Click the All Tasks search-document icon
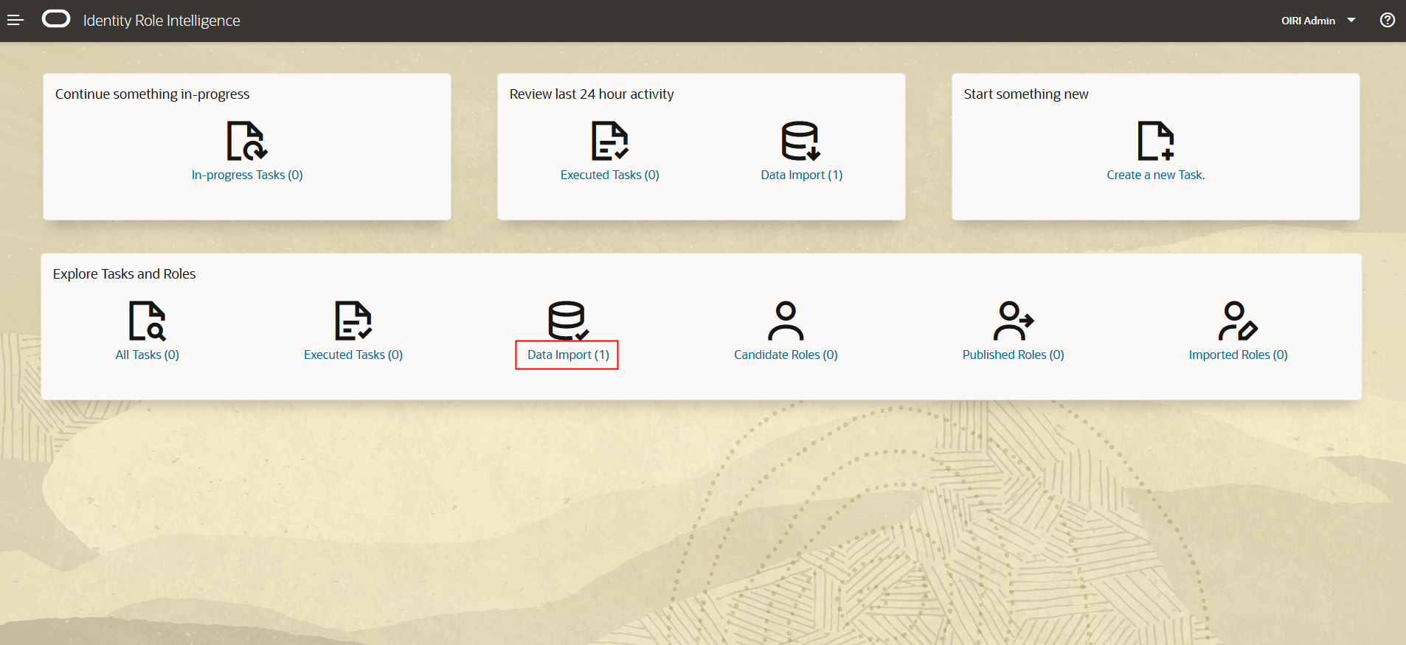The width and height of the screenshot is (1406, 645). tap(148, 321)
